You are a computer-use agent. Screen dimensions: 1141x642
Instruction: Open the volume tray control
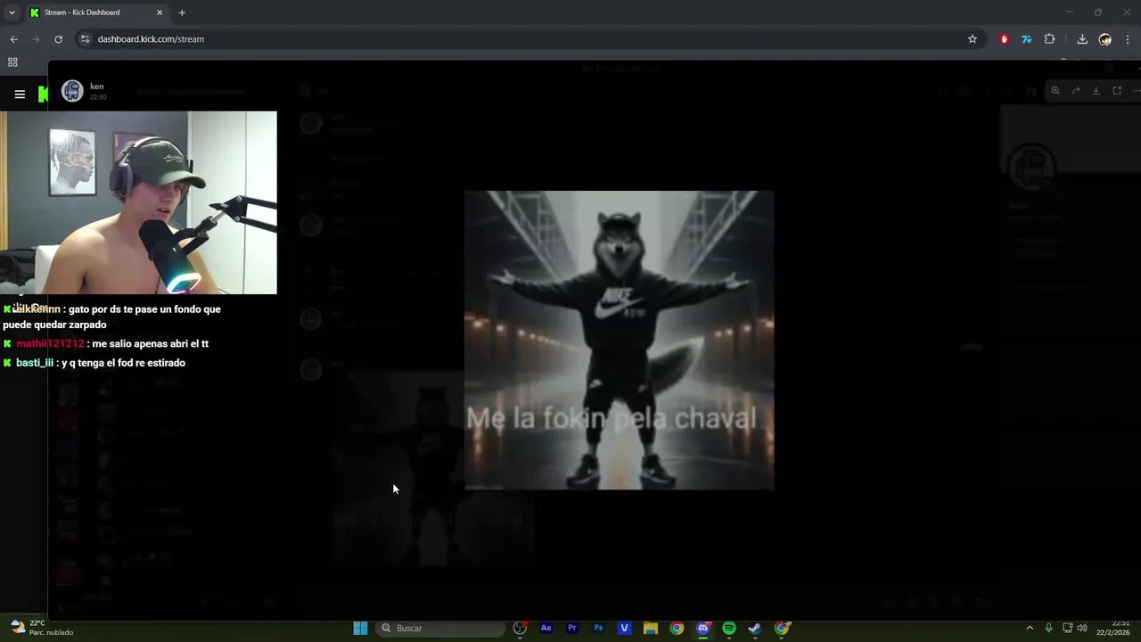(1082, 628)
